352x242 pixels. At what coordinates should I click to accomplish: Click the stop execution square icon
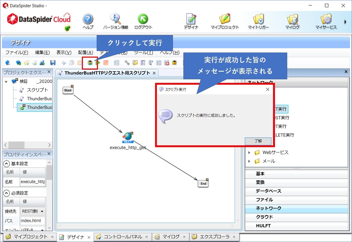click(106, 63)
